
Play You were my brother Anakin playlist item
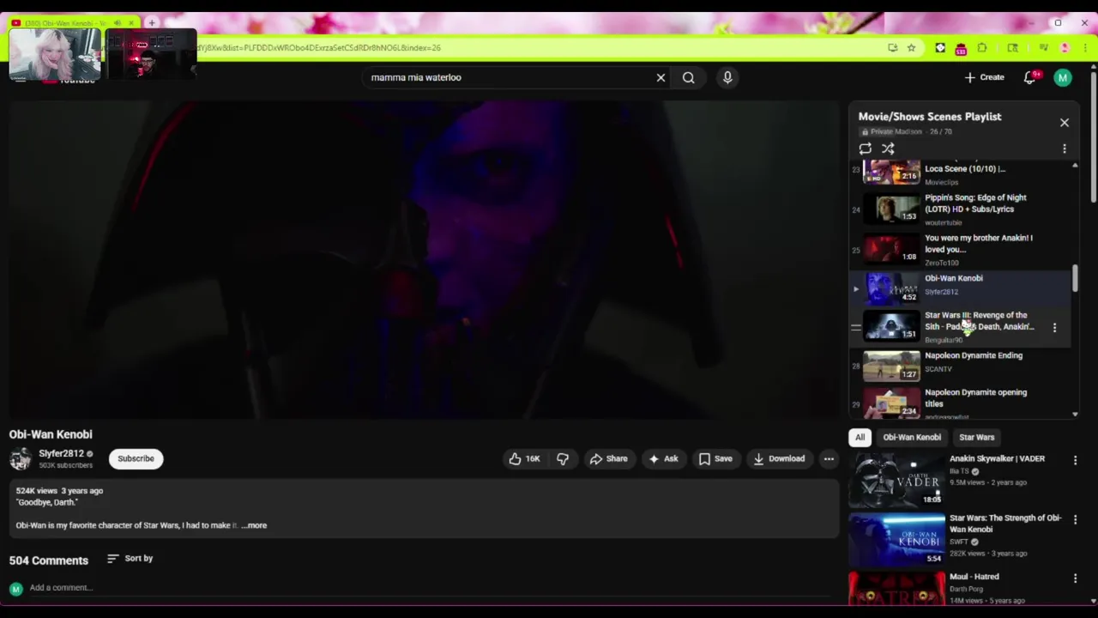tap(961, 249)
